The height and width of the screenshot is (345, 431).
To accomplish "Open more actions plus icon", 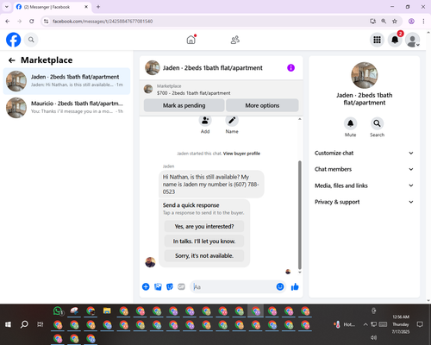I will (x=146, y=286).
